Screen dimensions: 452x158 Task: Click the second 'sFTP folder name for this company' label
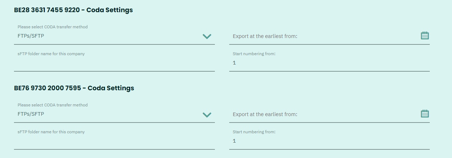point(51,132)
